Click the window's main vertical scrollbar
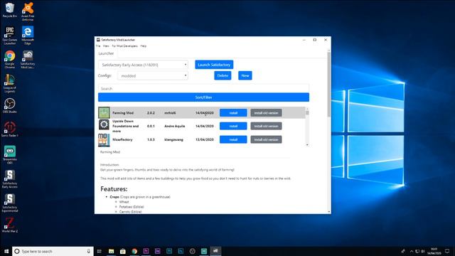The height and width of the screenshot is (256, 455). tap(328, 84)
